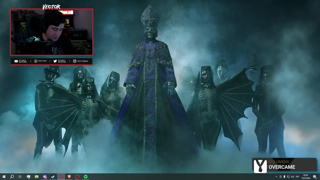The height and width of the screenshot is (180, 320).
Task: Open the Windows Start menu
Action: tap(4, 177)
